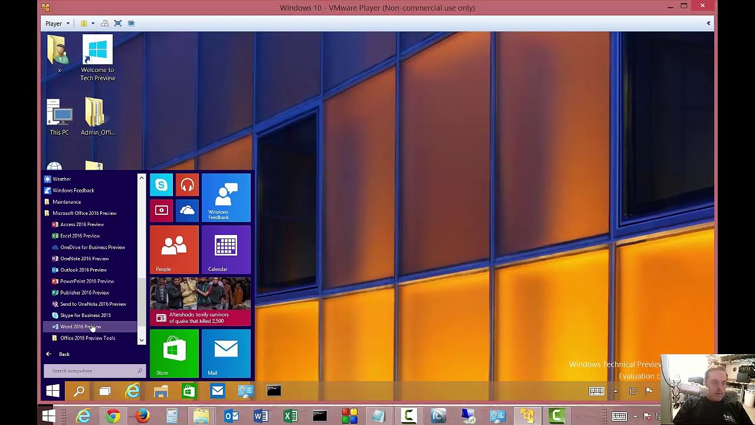Open the OneDrive cloud tile
The image size is (755, 425).
coord(187,211)
